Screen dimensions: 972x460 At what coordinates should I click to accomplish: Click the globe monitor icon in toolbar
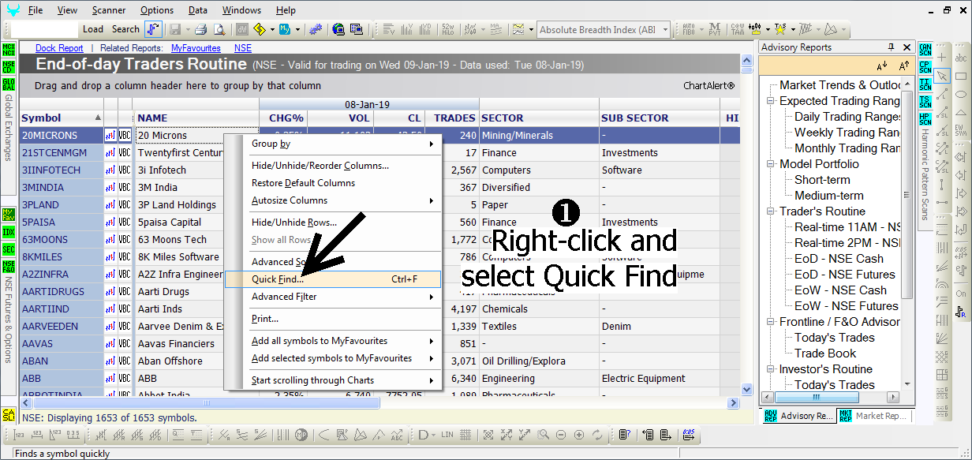point(338,29)
